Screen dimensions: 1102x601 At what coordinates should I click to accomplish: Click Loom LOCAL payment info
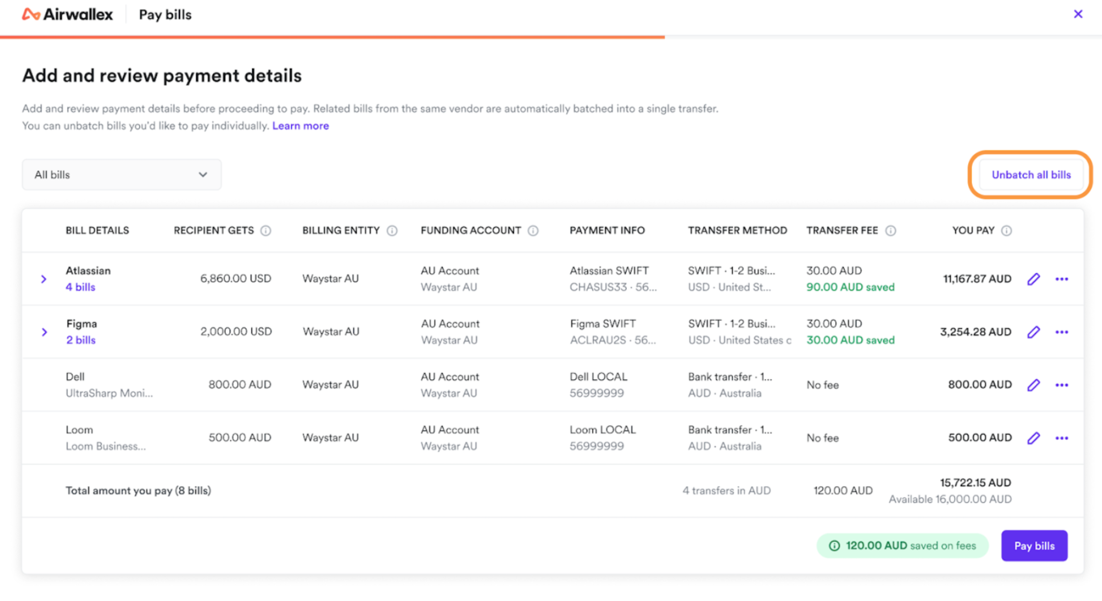click(x=603, y=430)
